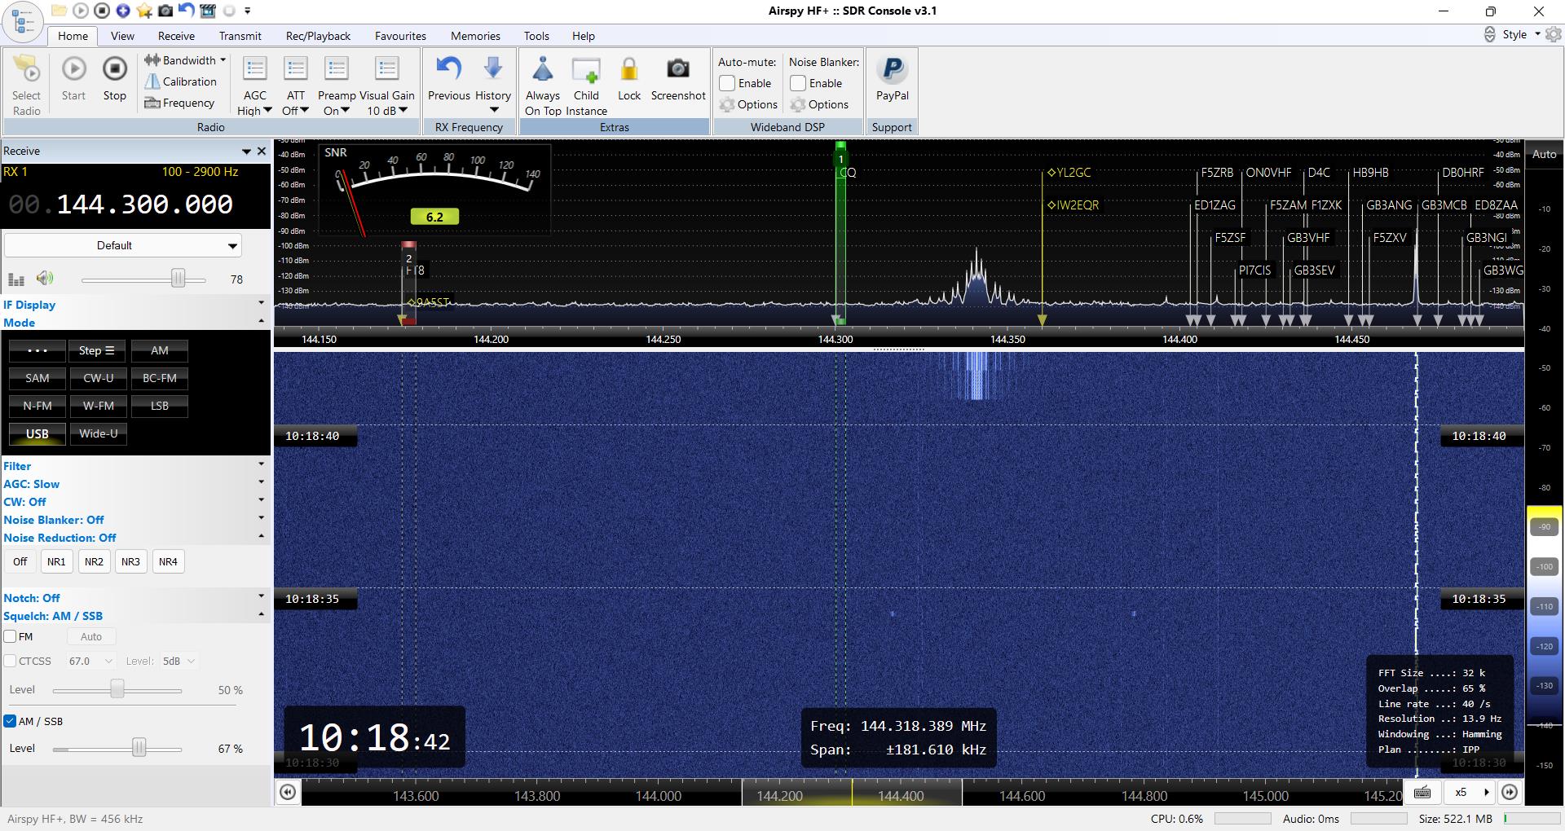The width and height of the screenshot is (1565, 831).
Task: Click the Auto button on the level scale
Action: [x=1544, y=154]
